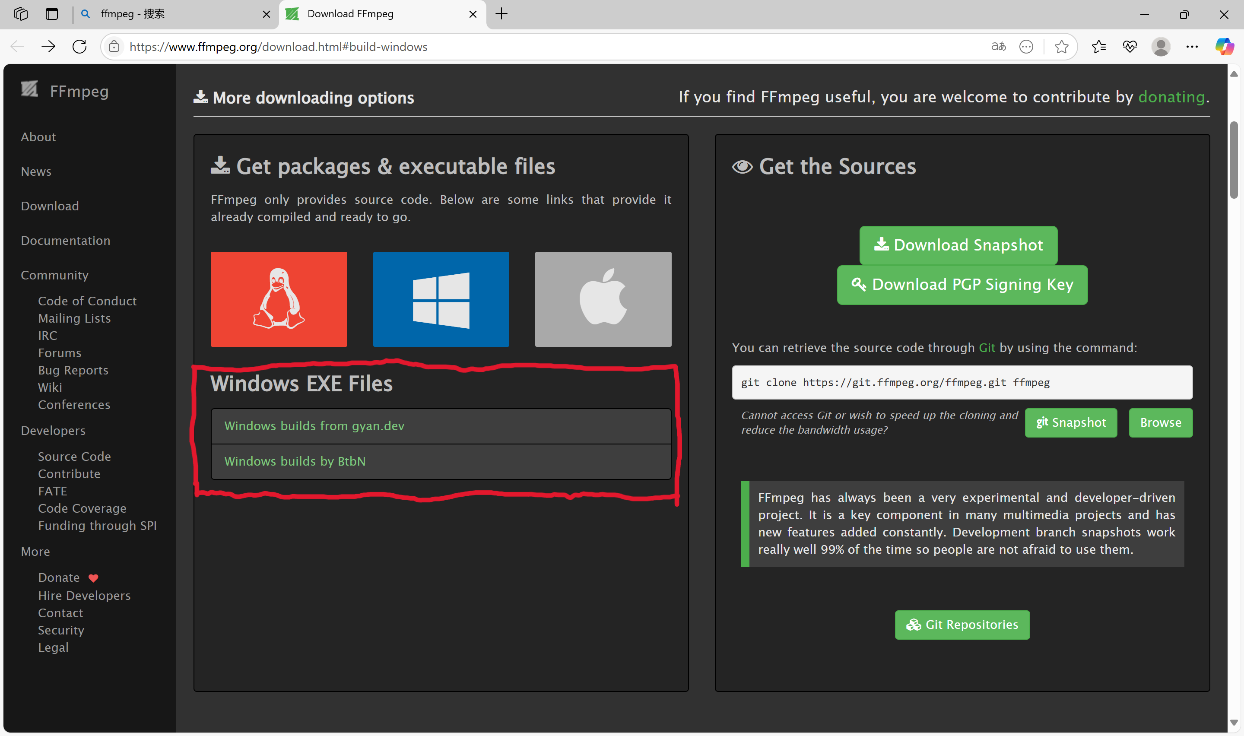The width and height of the screenshot is (1244, 736).
Task: Open the translate page icon
Action: click(x=998, y=47)
